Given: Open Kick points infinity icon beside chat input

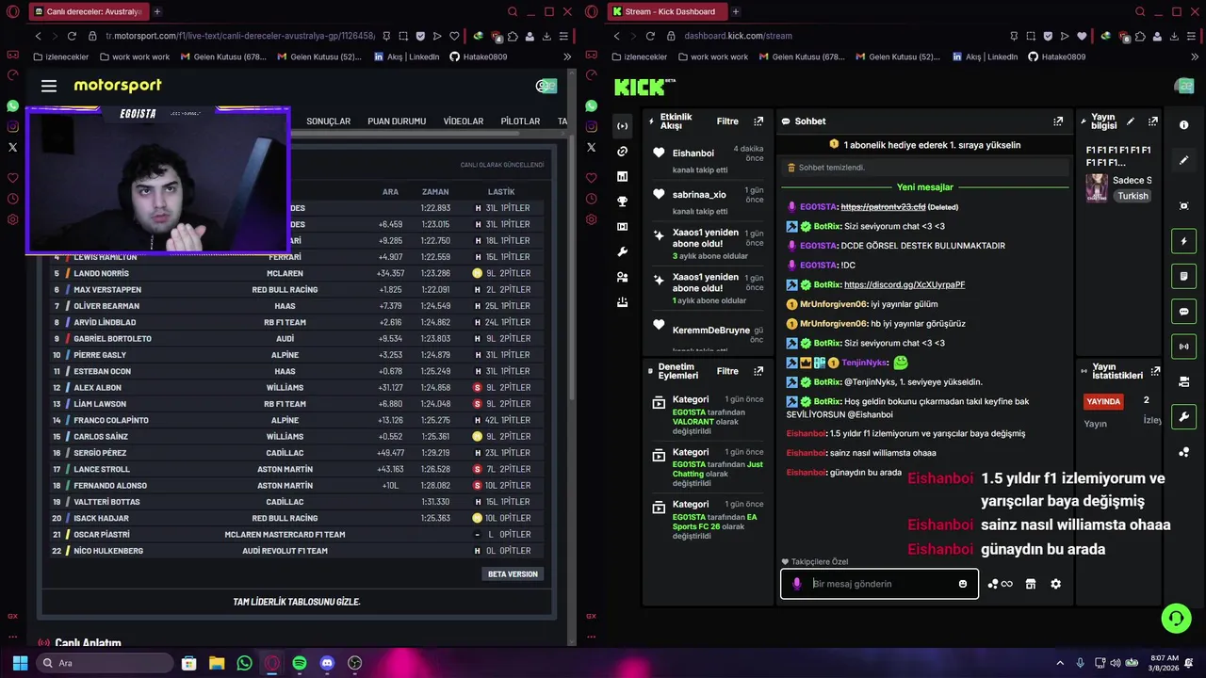Looking at the screenshot, I should pyautogui.click(x=1000, y=584).
